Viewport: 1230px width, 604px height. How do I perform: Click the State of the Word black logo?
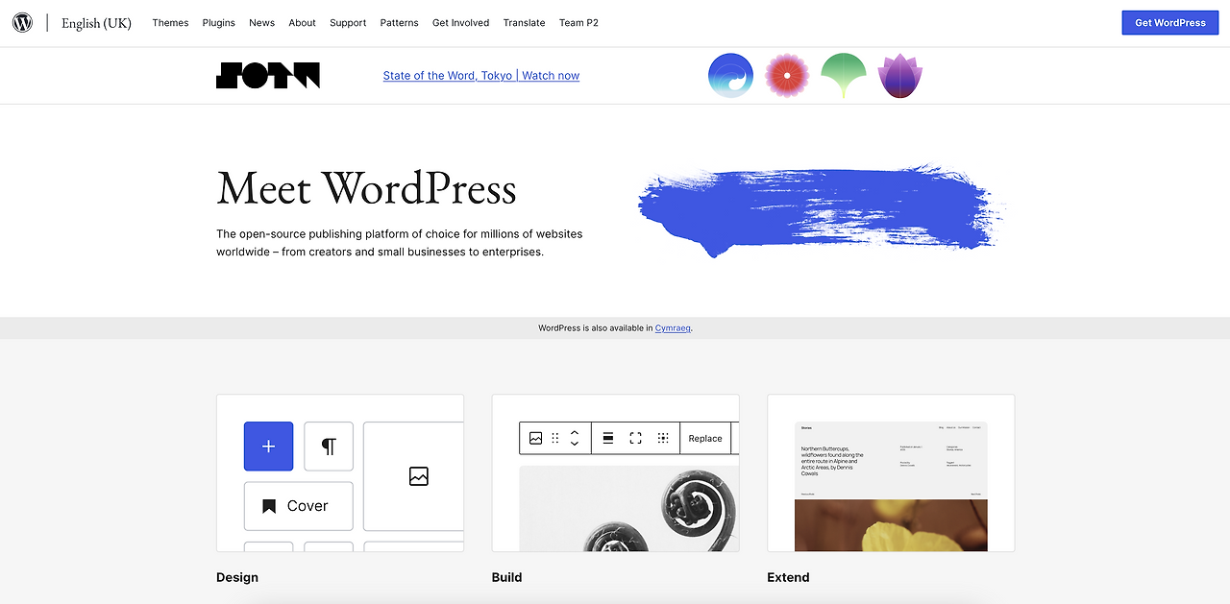tap(268, 76)
